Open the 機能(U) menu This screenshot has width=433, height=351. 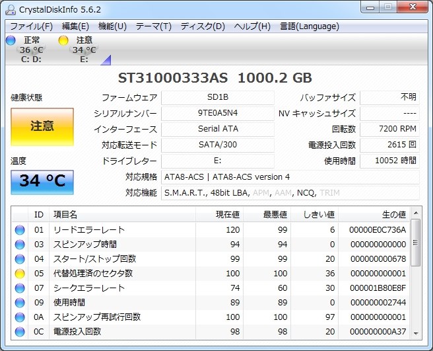(112, 26)
